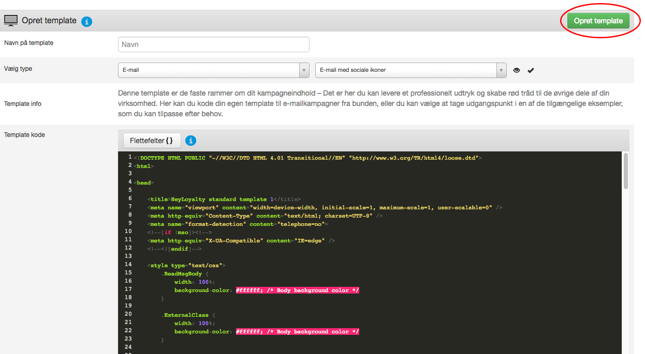
Task: Click the monitor icon beside Opret template
Action: [11, 21]
